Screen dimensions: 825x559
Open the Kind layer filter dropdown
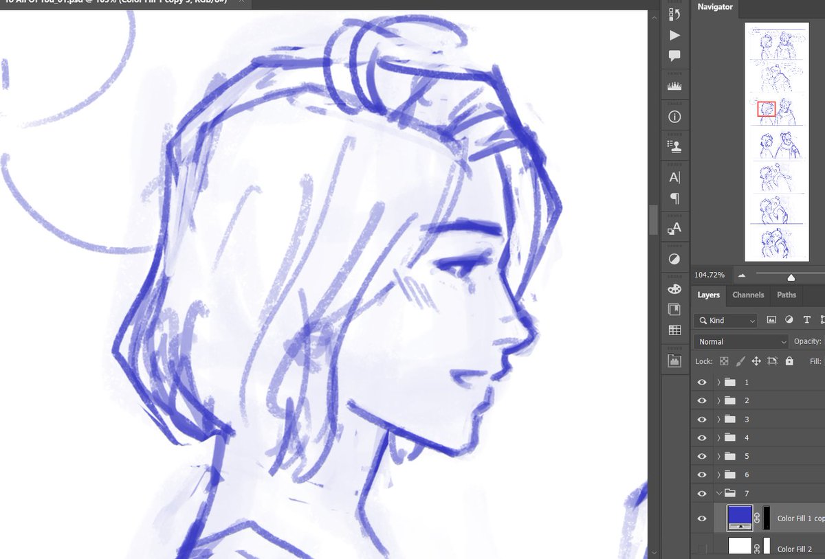(x=725, y=320)
